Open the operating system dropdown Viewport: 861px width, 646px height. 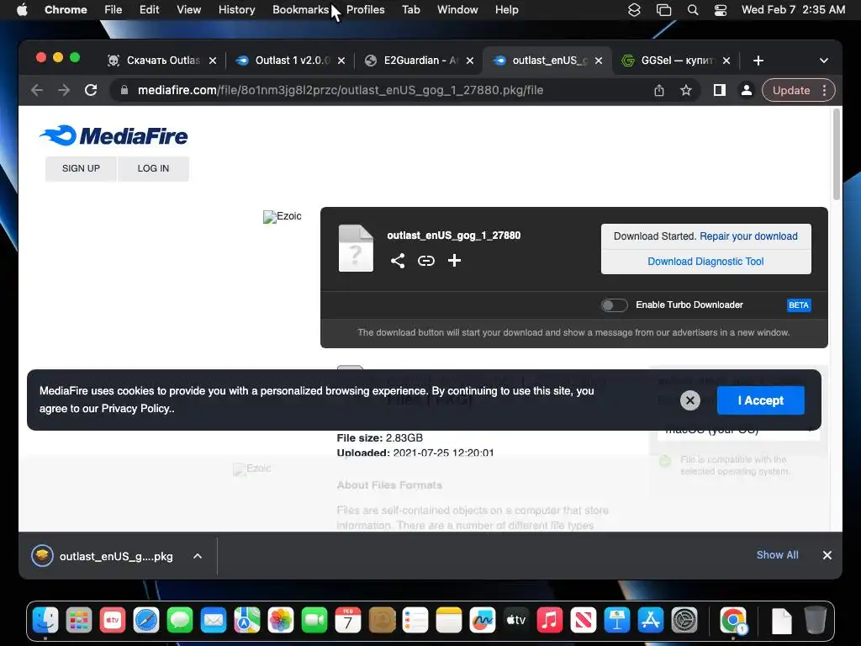point(738,429)
